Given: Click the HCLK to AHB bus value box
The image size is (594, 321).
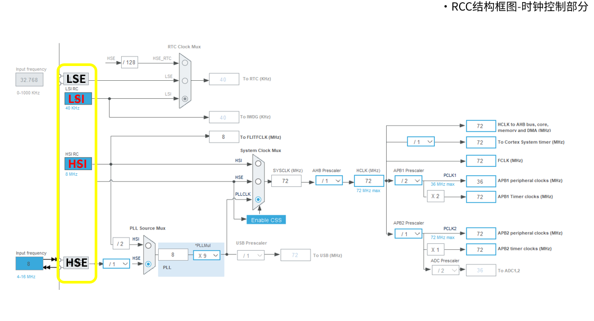Looking at the screenshot, I should point(481,126).
